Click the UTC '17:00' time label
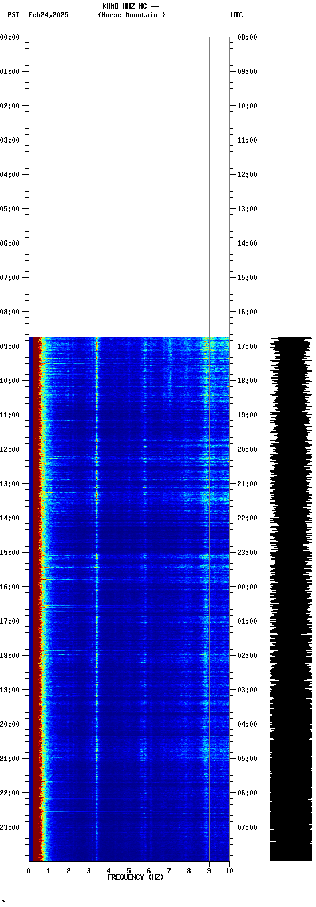The image size is (316, 907). (x=247, y=346)
